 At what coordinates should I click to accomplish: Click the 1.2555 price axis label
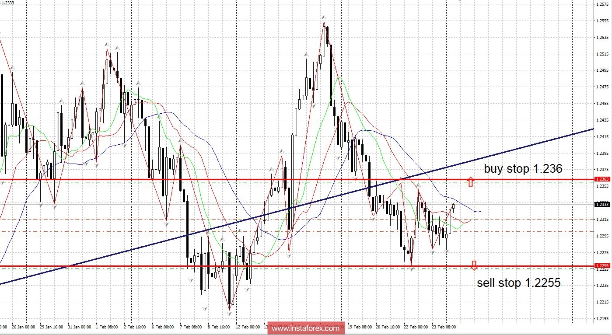(602, 21)
